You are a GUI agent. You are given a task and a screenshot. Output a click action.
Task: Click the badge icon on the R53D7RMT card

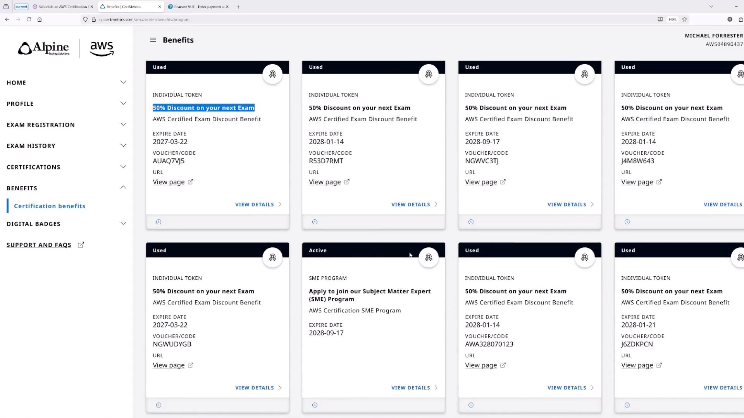429,74
